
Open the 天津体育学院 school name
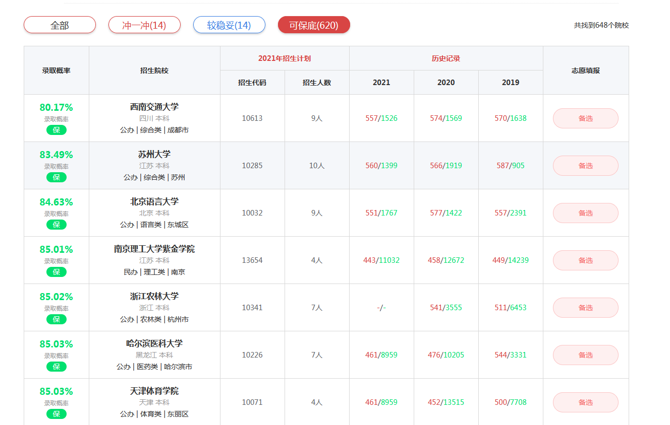pos(154,391)
